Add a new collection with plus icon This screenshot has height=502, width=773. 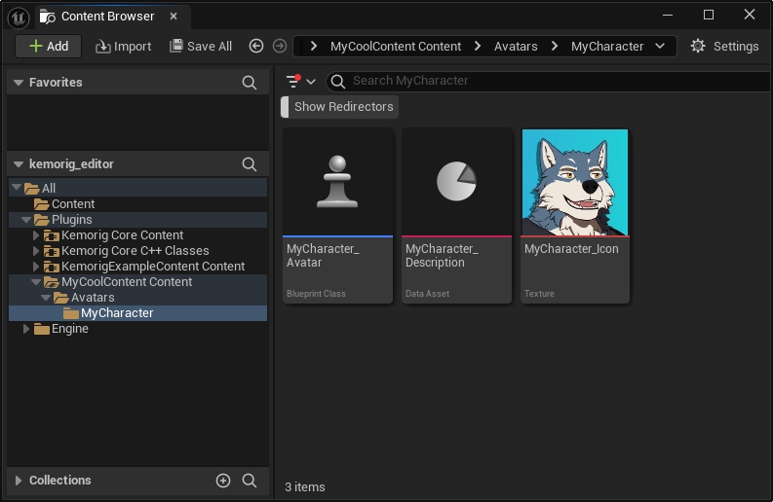[223, 481]
